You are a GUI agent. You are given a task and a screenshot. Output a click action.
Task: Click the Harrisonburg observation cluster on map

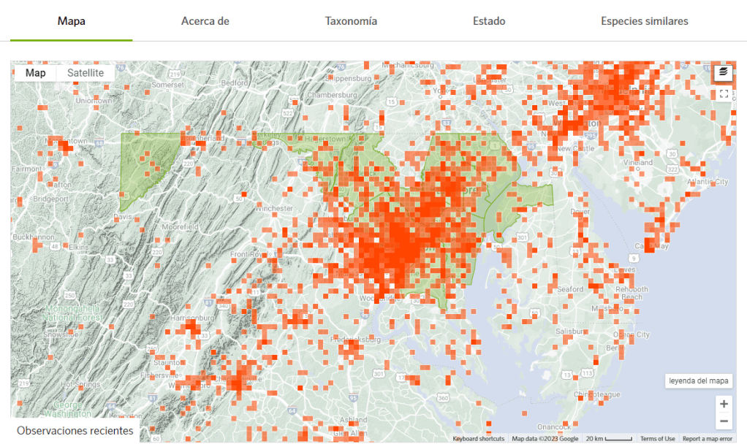tap(192, 326)
